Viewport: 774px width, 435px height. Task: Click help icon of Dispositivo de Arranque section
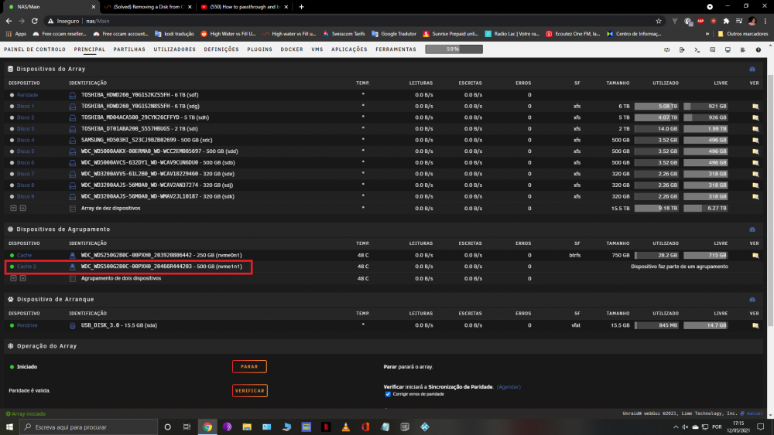point(752,300)
